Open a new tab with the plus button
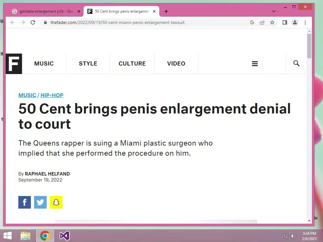 pos(166,11)
